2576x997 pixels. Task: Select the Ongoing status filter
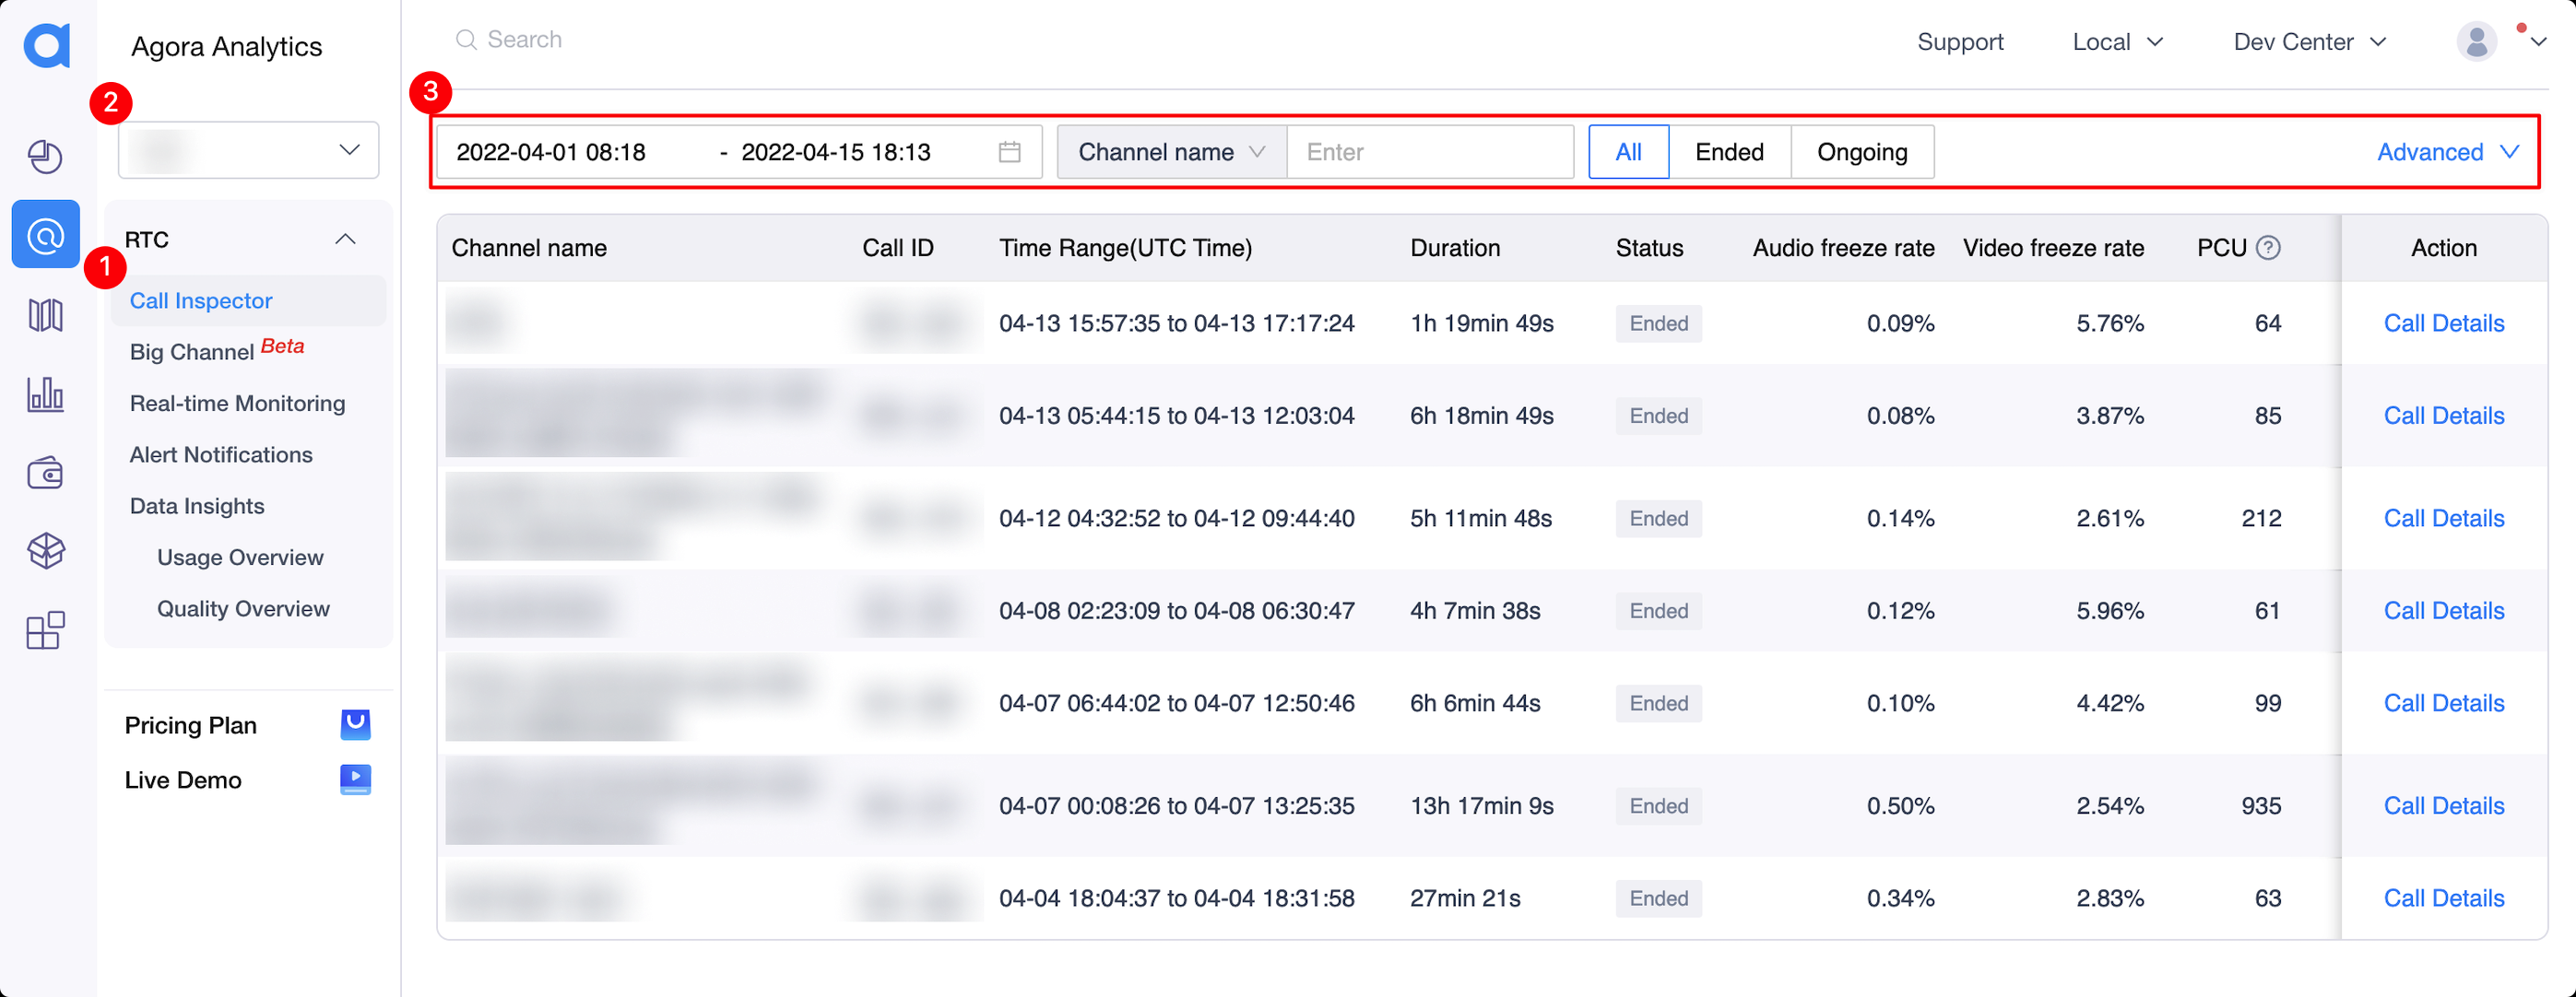[x=1861, y=152]
